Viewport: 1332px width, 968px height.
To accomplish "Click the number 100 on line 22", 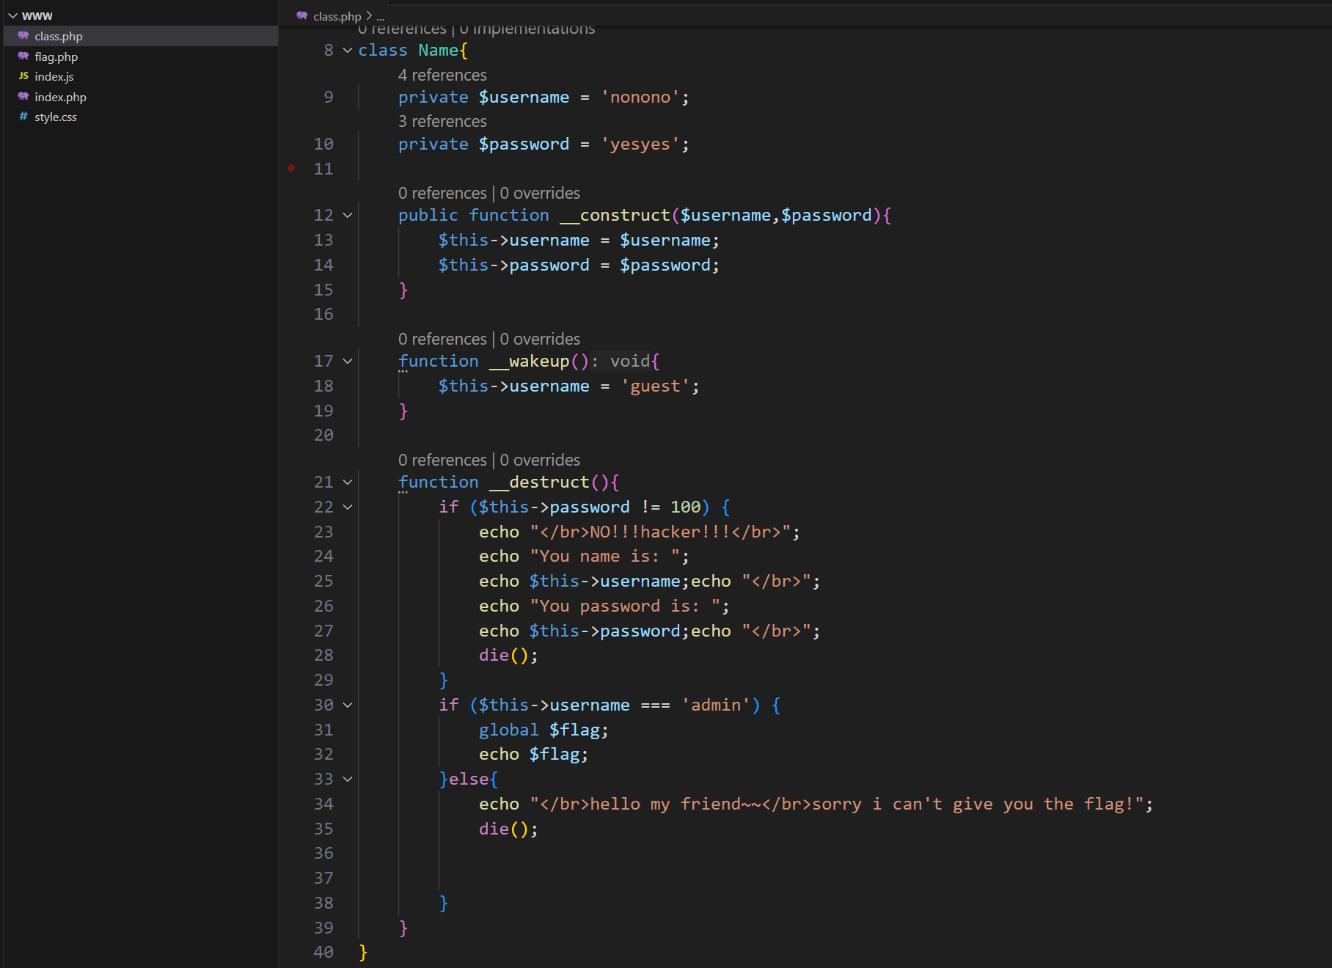I will (x=686, y=507).
